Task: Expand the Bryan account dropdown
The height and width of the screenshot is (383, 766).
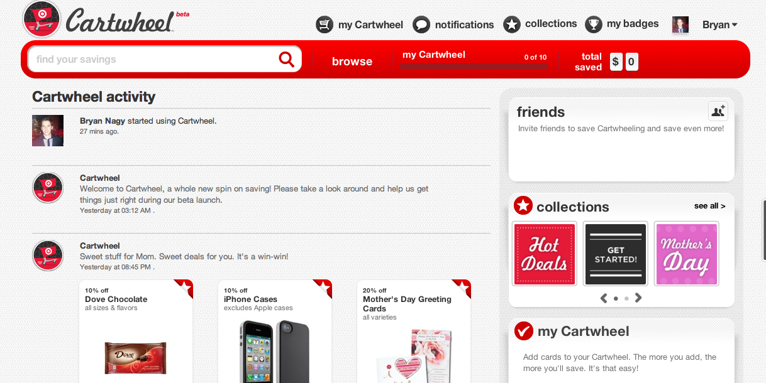Action: (x=719, y=24)
